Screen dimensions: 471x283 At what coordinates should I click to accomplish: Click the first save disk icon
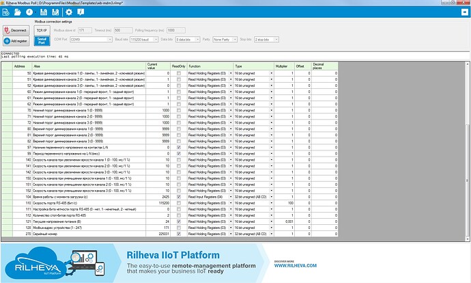(44, 12)
